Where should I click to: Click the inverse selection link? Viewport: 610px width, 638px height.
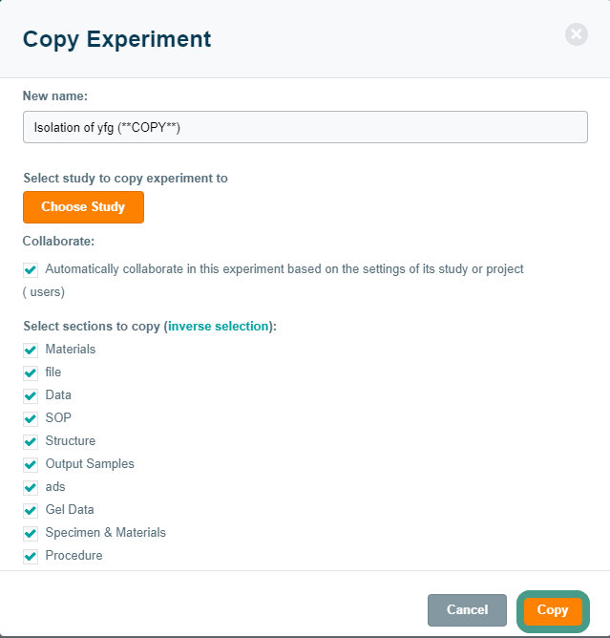[x=219, y=326]
